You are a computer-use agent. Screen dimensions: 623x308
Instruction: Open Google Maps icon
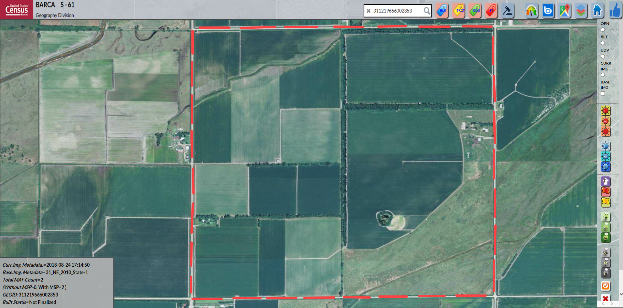[564, 11]
